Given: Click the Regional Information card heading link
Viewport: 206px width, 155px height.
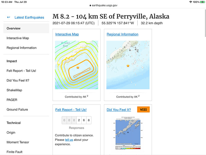Looking at the screenshot, I should (x=122, y=34).
